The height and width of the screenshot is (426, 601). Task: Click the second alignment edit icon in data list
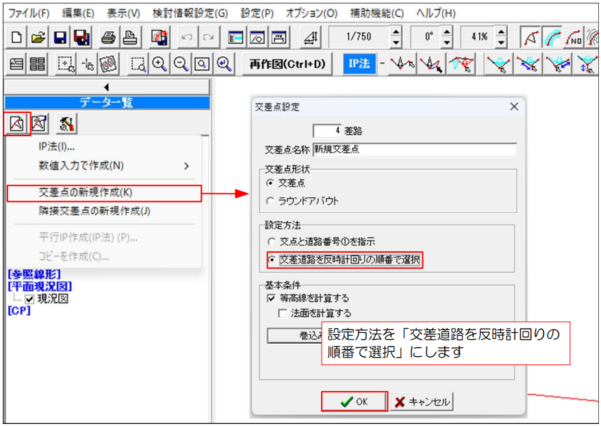pos(39,123)
